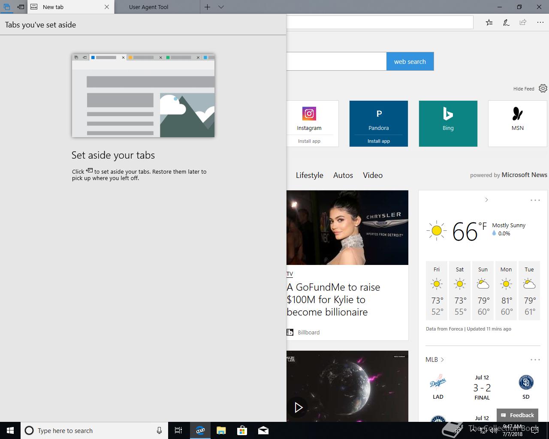Click the web search button

[x=410, y=61]
